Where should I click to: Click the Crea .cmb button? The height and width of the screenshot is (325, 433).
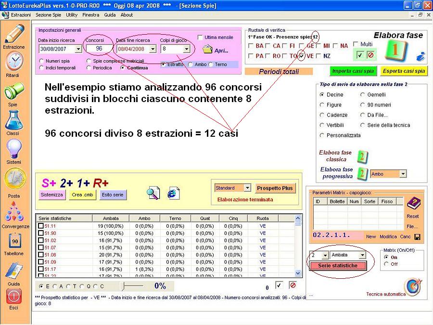(x=82, y=195)
